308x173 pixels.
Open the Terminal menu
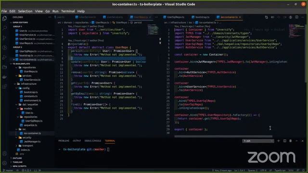(68, 11)
